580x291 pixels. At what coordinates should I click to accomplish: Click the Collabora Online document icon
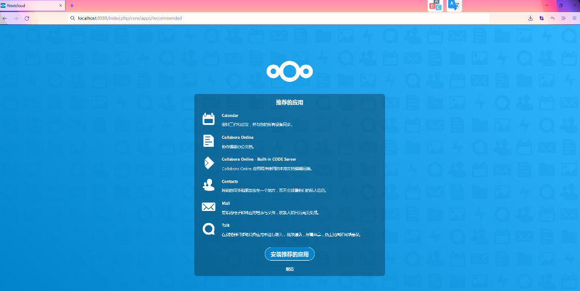point(209,141)
